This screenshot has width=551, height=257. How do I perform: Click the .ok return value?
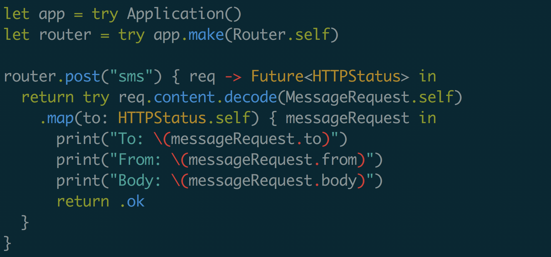point(132,201)
